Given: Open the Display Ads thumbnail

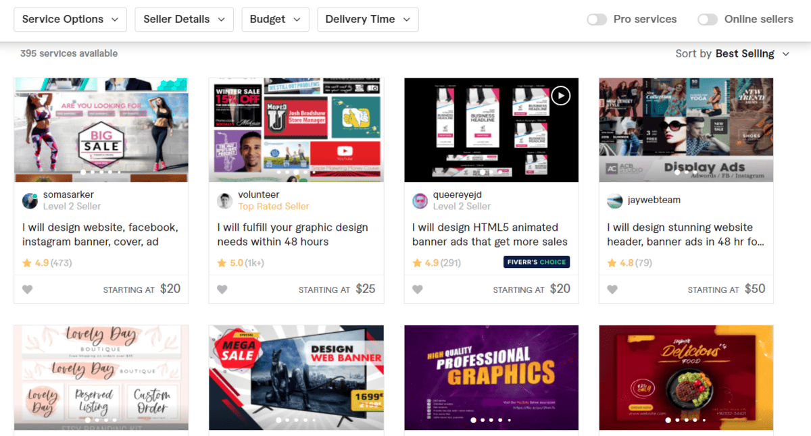Looking at the screenshot, I should coord(686,130).
